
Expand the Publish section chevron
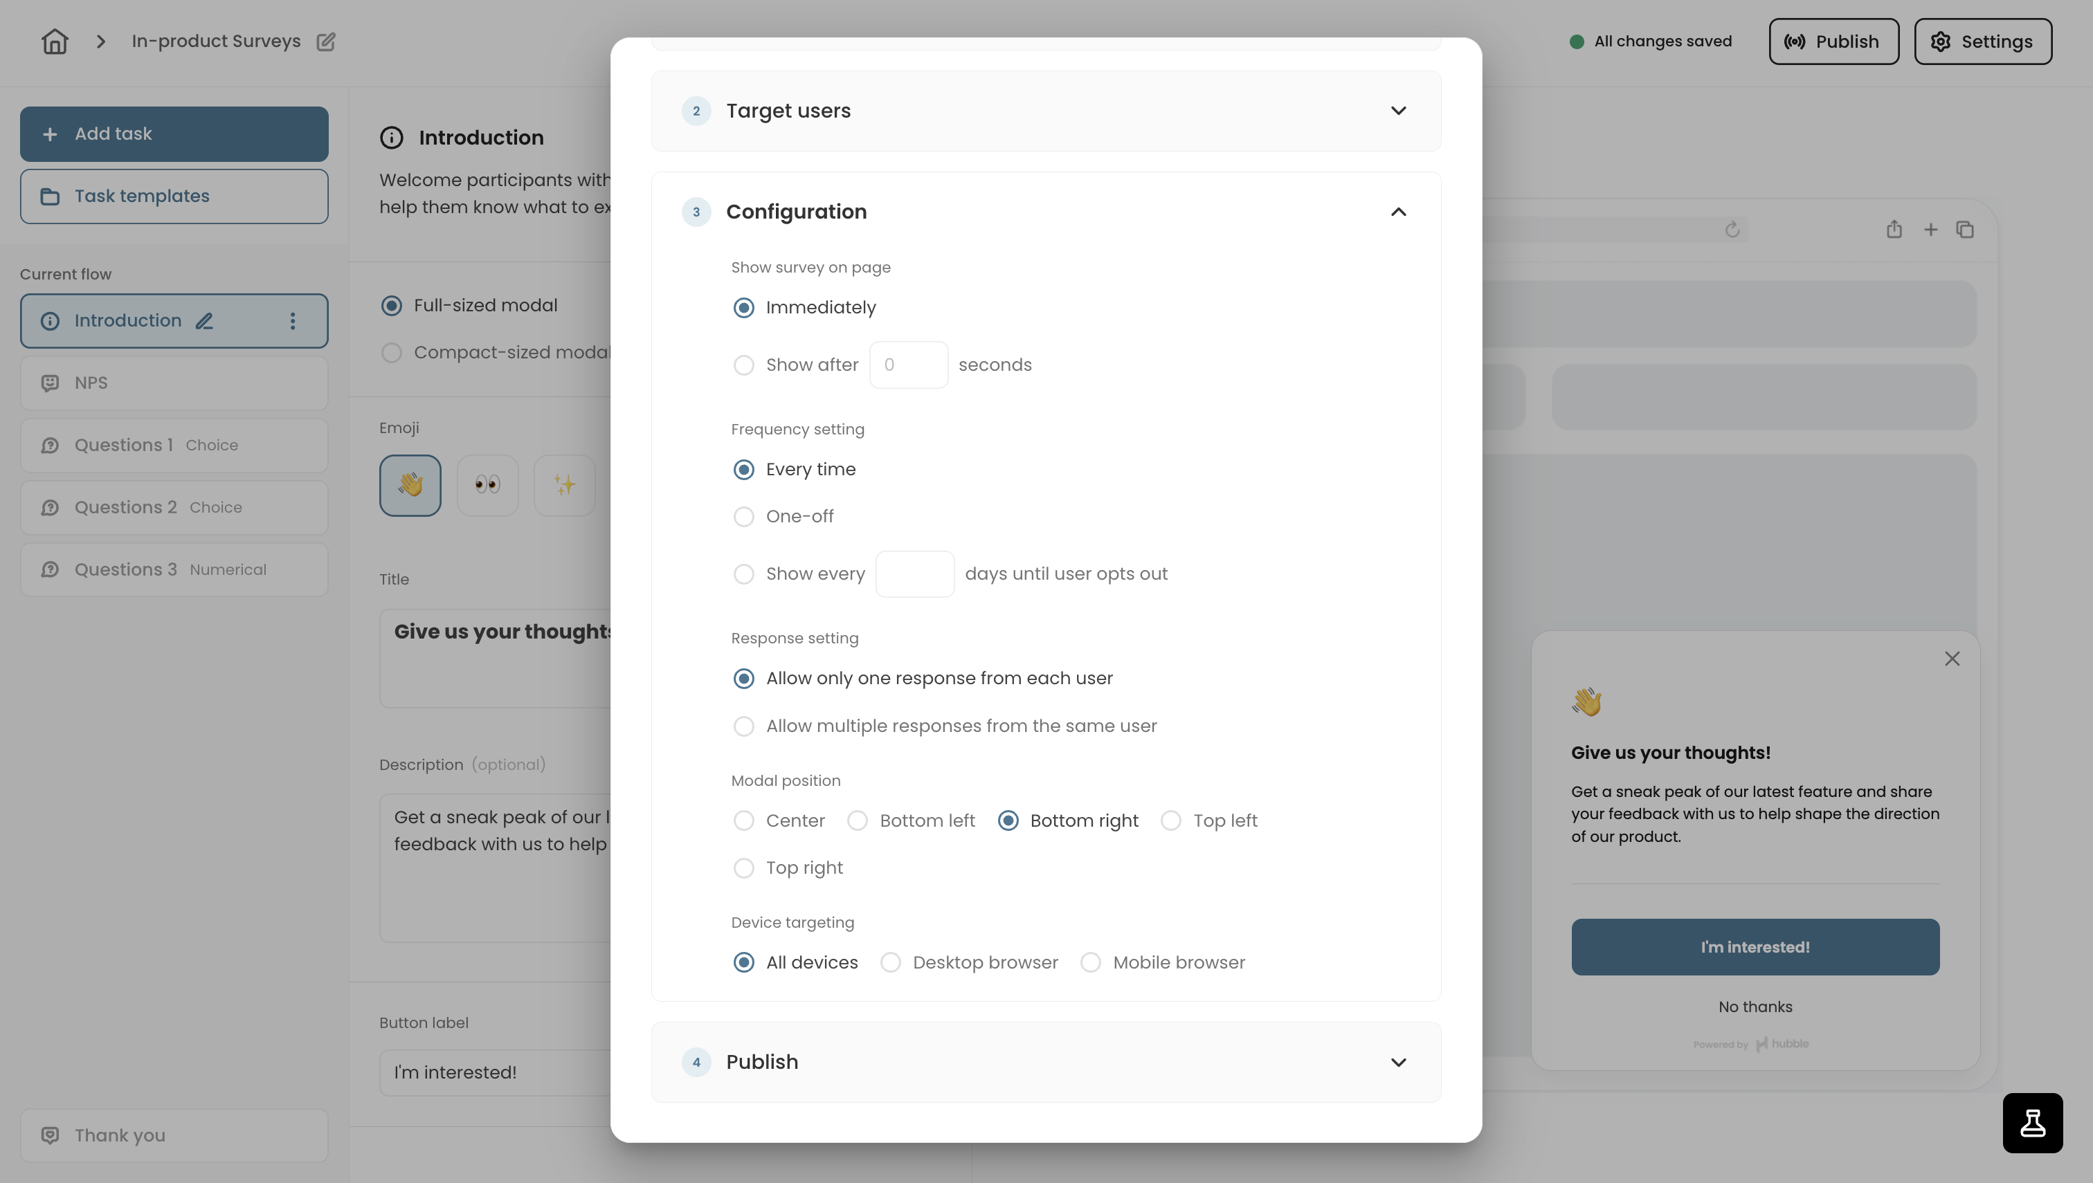(x=1398, y=1062)
